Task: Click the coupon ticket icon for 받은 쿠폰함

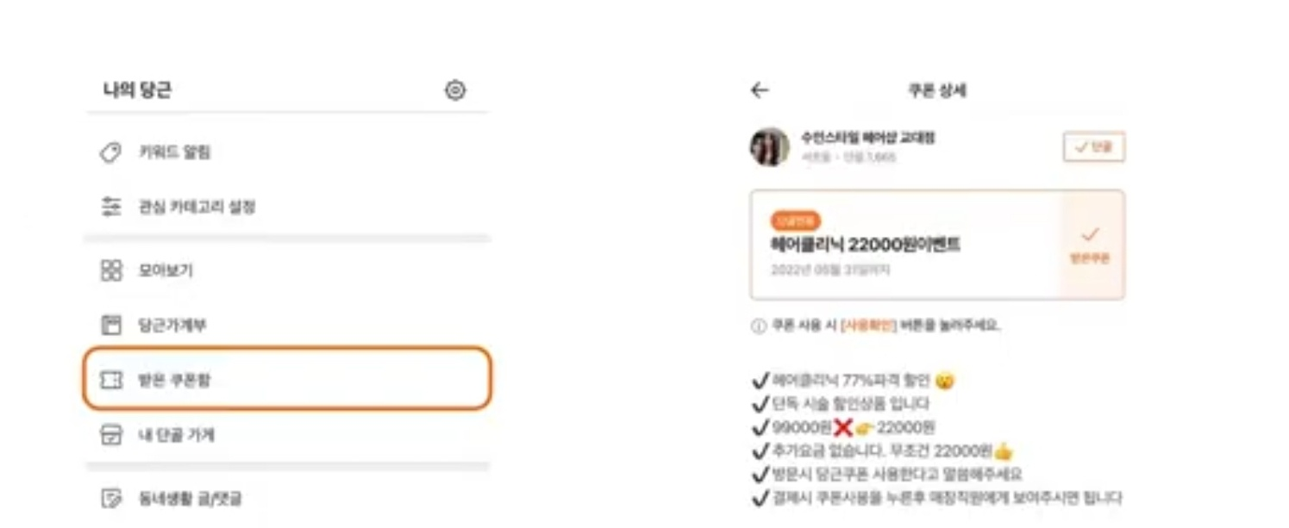Action: pos(110,379)
